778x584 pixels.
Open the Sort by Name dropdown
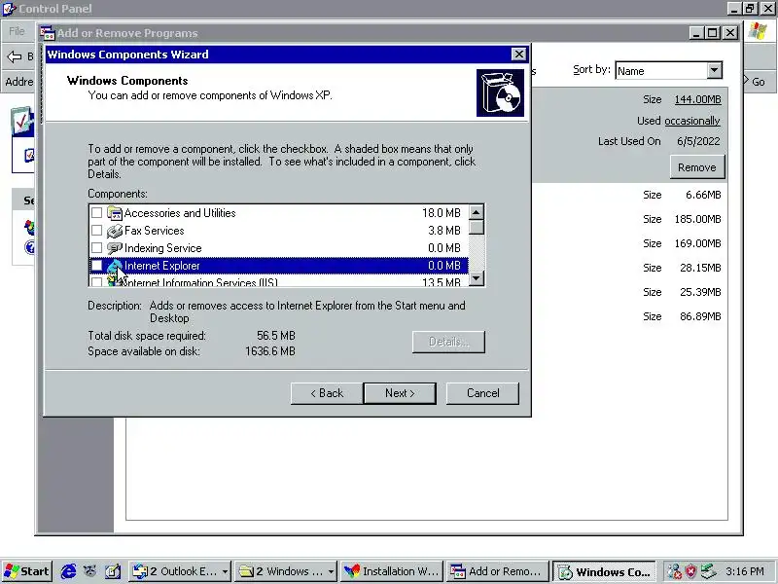pyautogui.click(x=714, y=70)
